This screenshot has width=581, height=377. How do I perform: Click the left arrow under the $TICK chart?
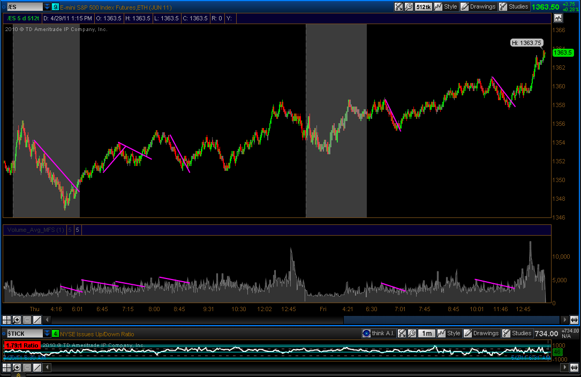coord(47,367)
